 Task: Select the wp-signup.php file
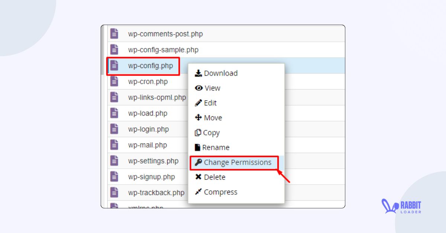(x=151, y=177)
